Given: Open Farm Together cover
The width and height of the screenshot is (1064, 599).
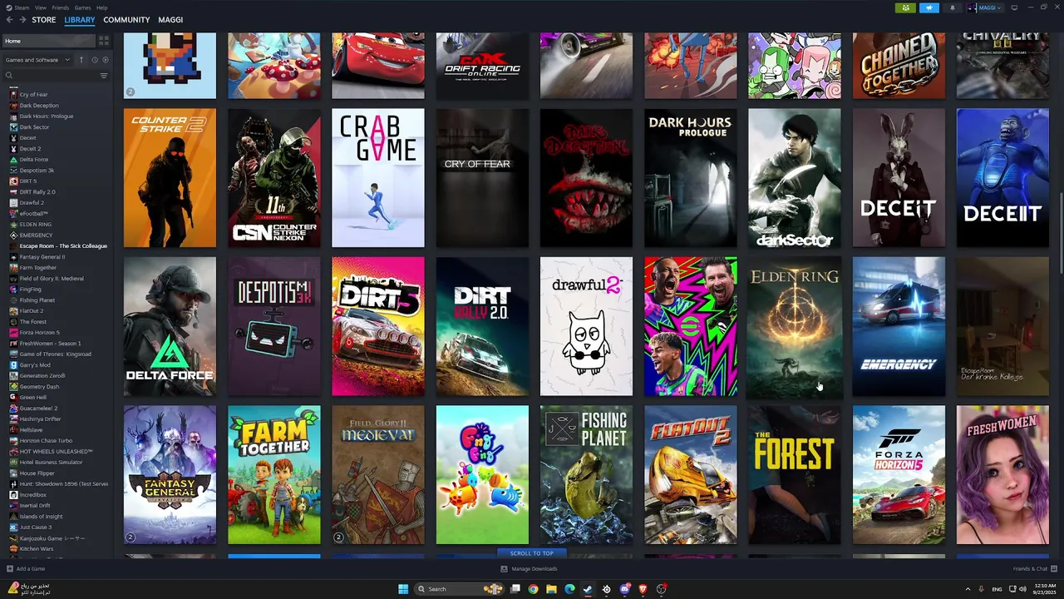Looking at the screenshot, I should coord(274,475).
